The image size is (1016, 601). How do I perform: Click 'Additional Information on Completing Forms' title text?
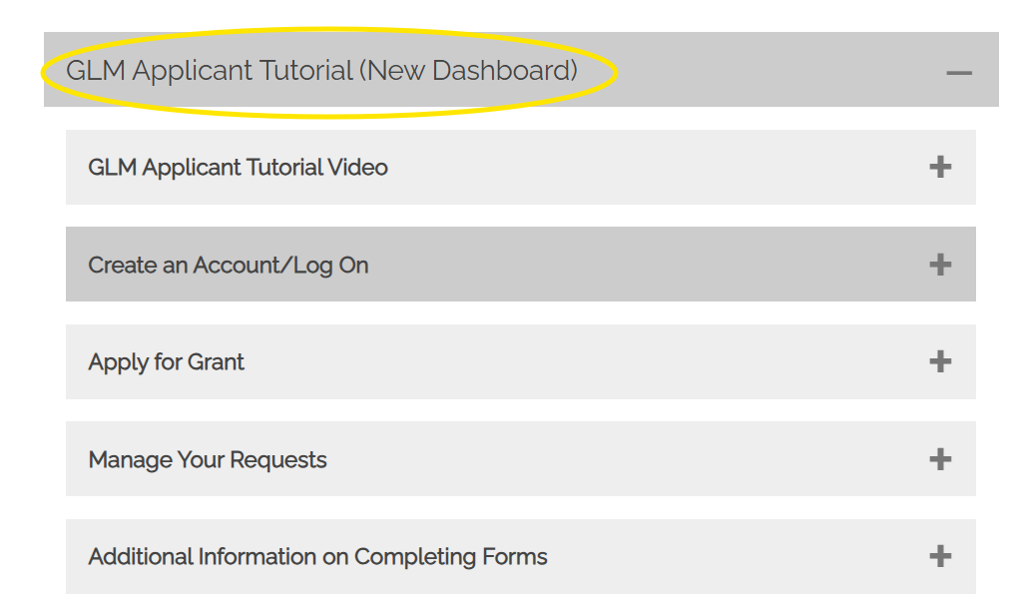pyautogui.click(x=317, y=557)
